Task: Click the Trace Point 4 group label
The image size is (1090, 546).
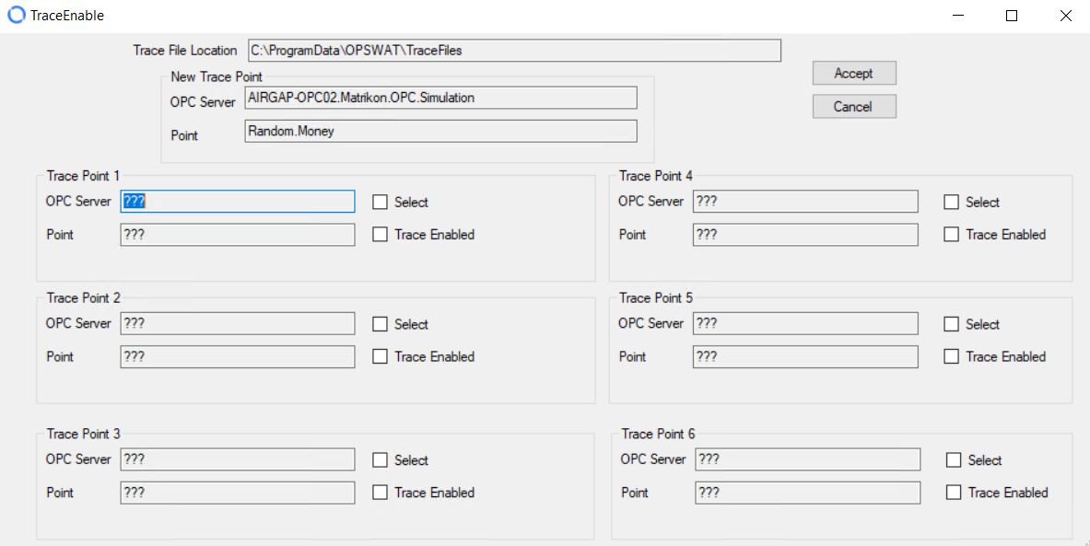Action: [x=655, y=176]
